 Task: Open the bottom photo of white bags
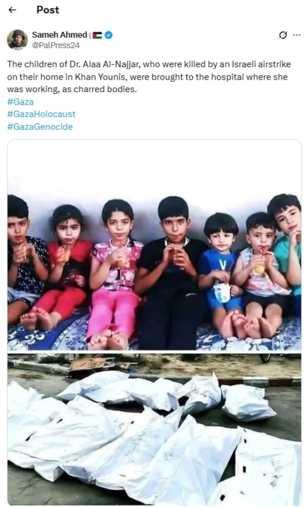pyautogui.click(x=154, y=429)
